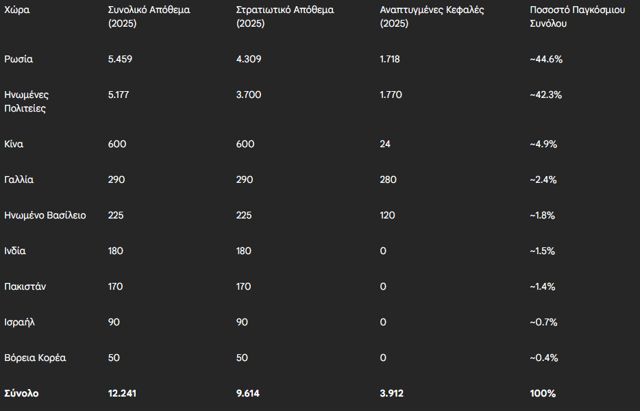Screen dimensions: 640x411
Task: Select the Ηνωμένες Πολιτείες country cell
Action: [27, 101]
